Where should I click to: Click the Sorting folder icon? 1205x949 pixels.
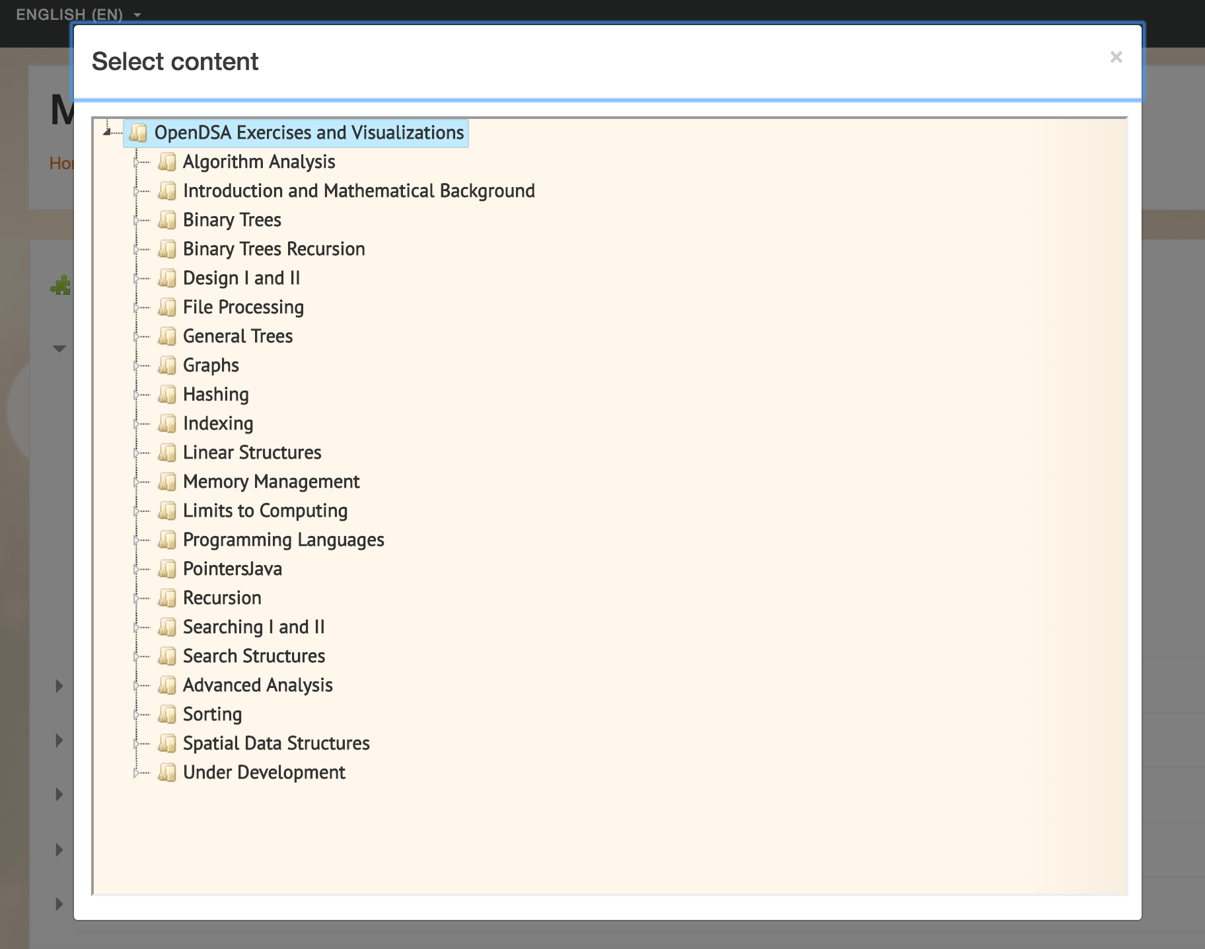click(x=167, y=714)
